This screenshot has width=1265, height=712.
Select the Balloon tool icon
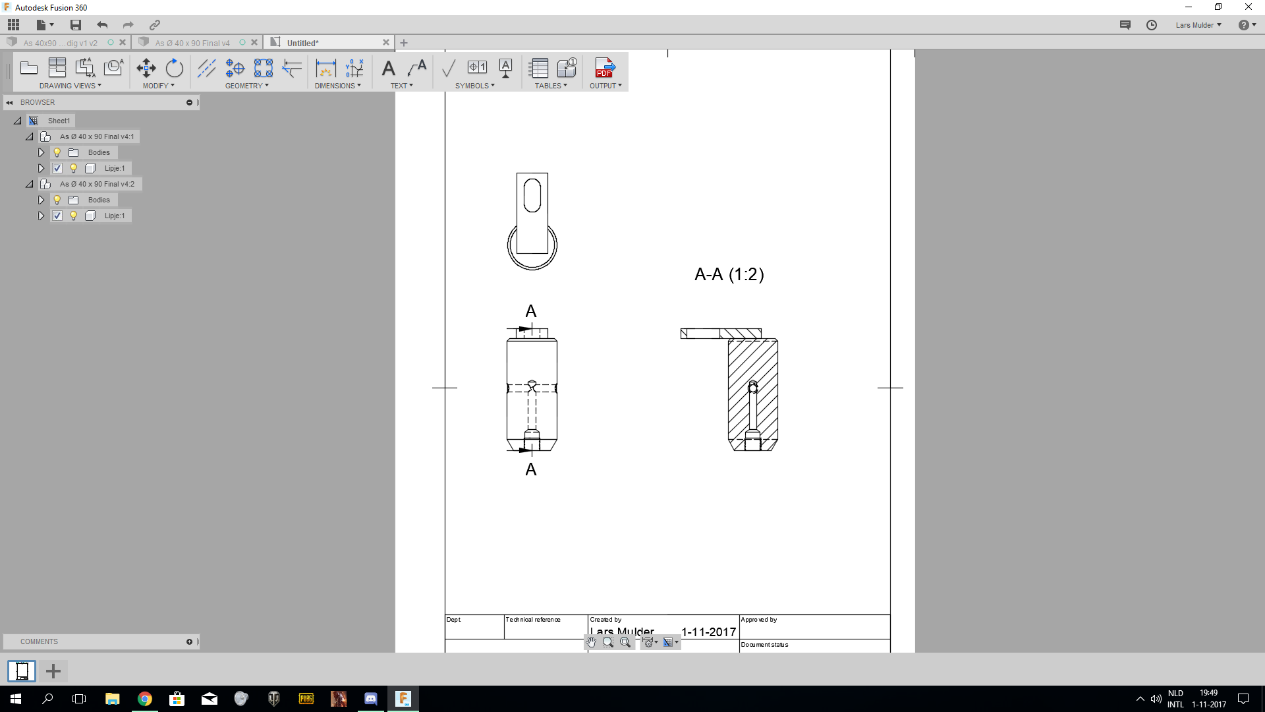click(567, 67)
